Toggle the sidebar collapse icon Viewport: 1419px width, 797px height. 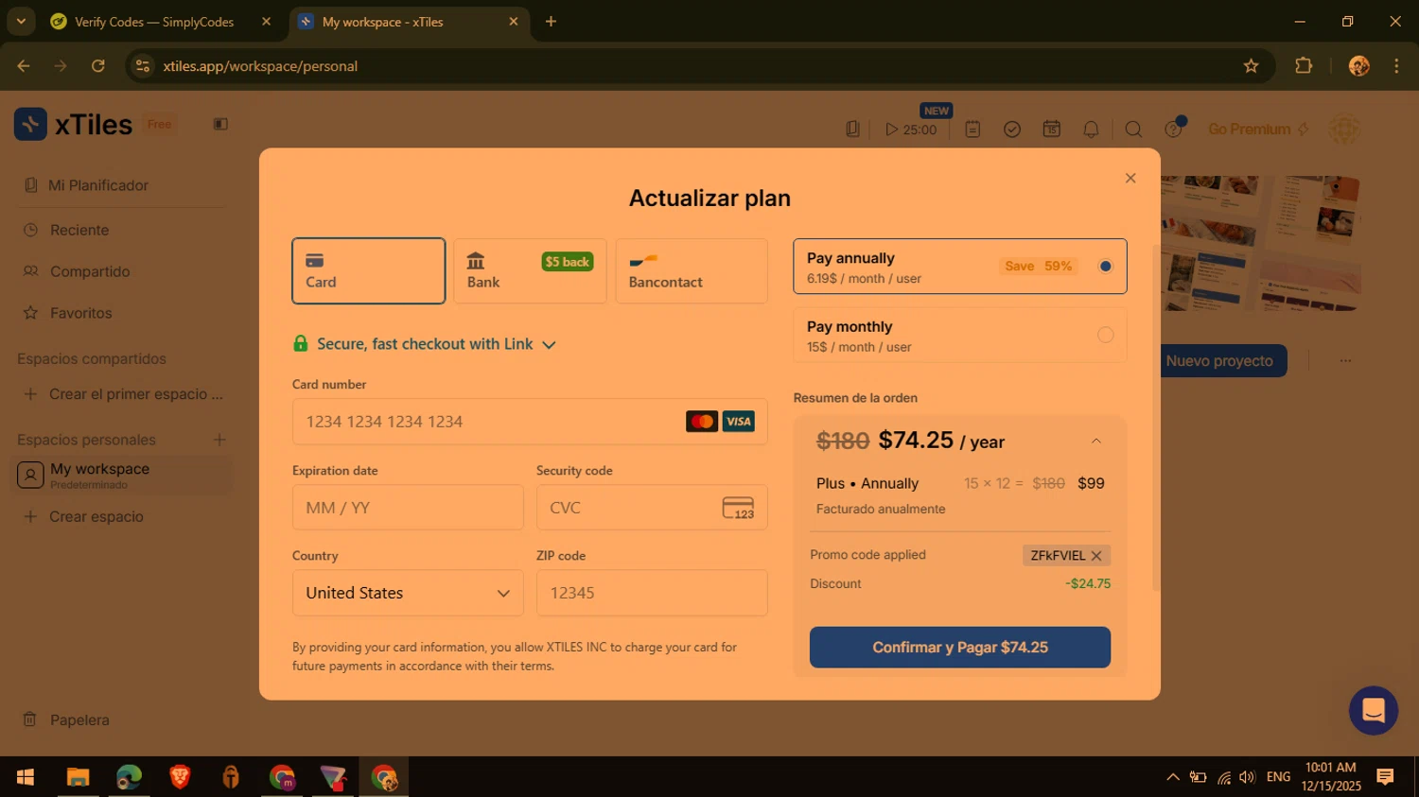coord(220,124)
